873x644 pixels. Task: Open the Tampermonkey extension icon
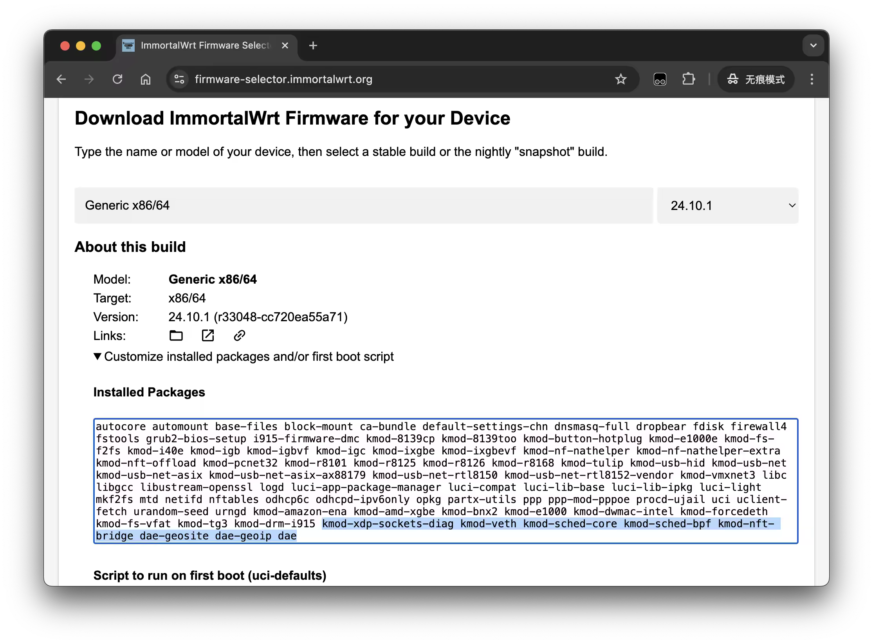(660, 80)
